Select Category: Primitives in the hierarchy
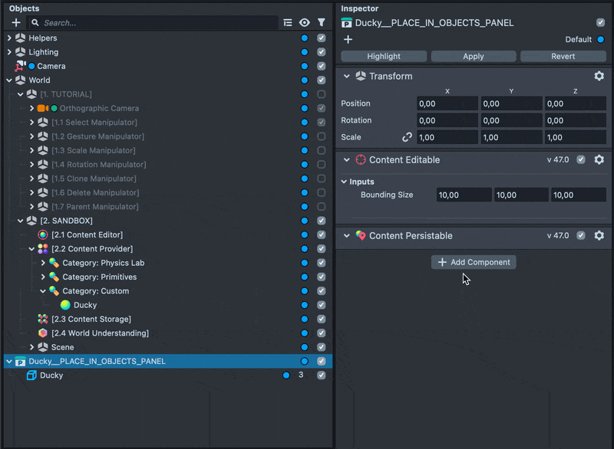Screen dimensions: 614x449 [x=99, y=277]
